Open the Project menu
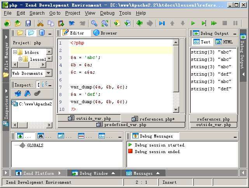Image resolution: width=249 pixels, height=188 pixels. 73,13
